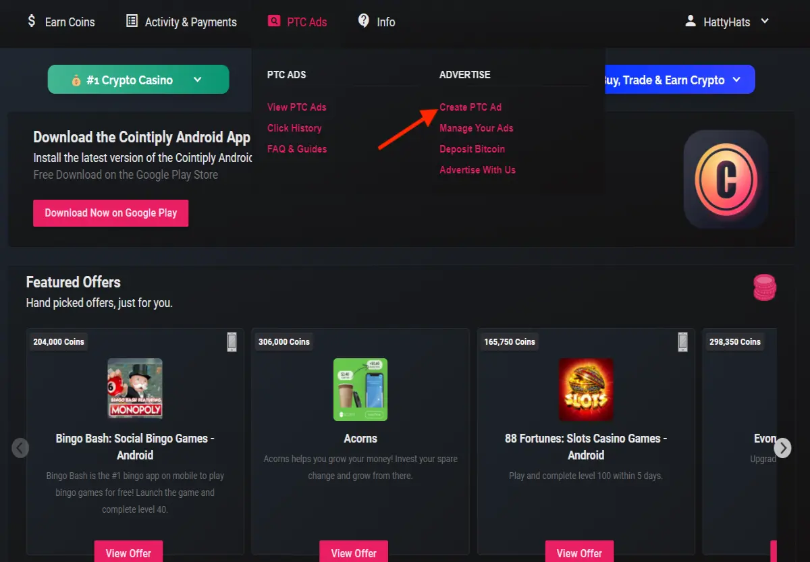Click Download Now on Google Play button
The height and width of the screenshot is (562, 810).
coord(111,213)
